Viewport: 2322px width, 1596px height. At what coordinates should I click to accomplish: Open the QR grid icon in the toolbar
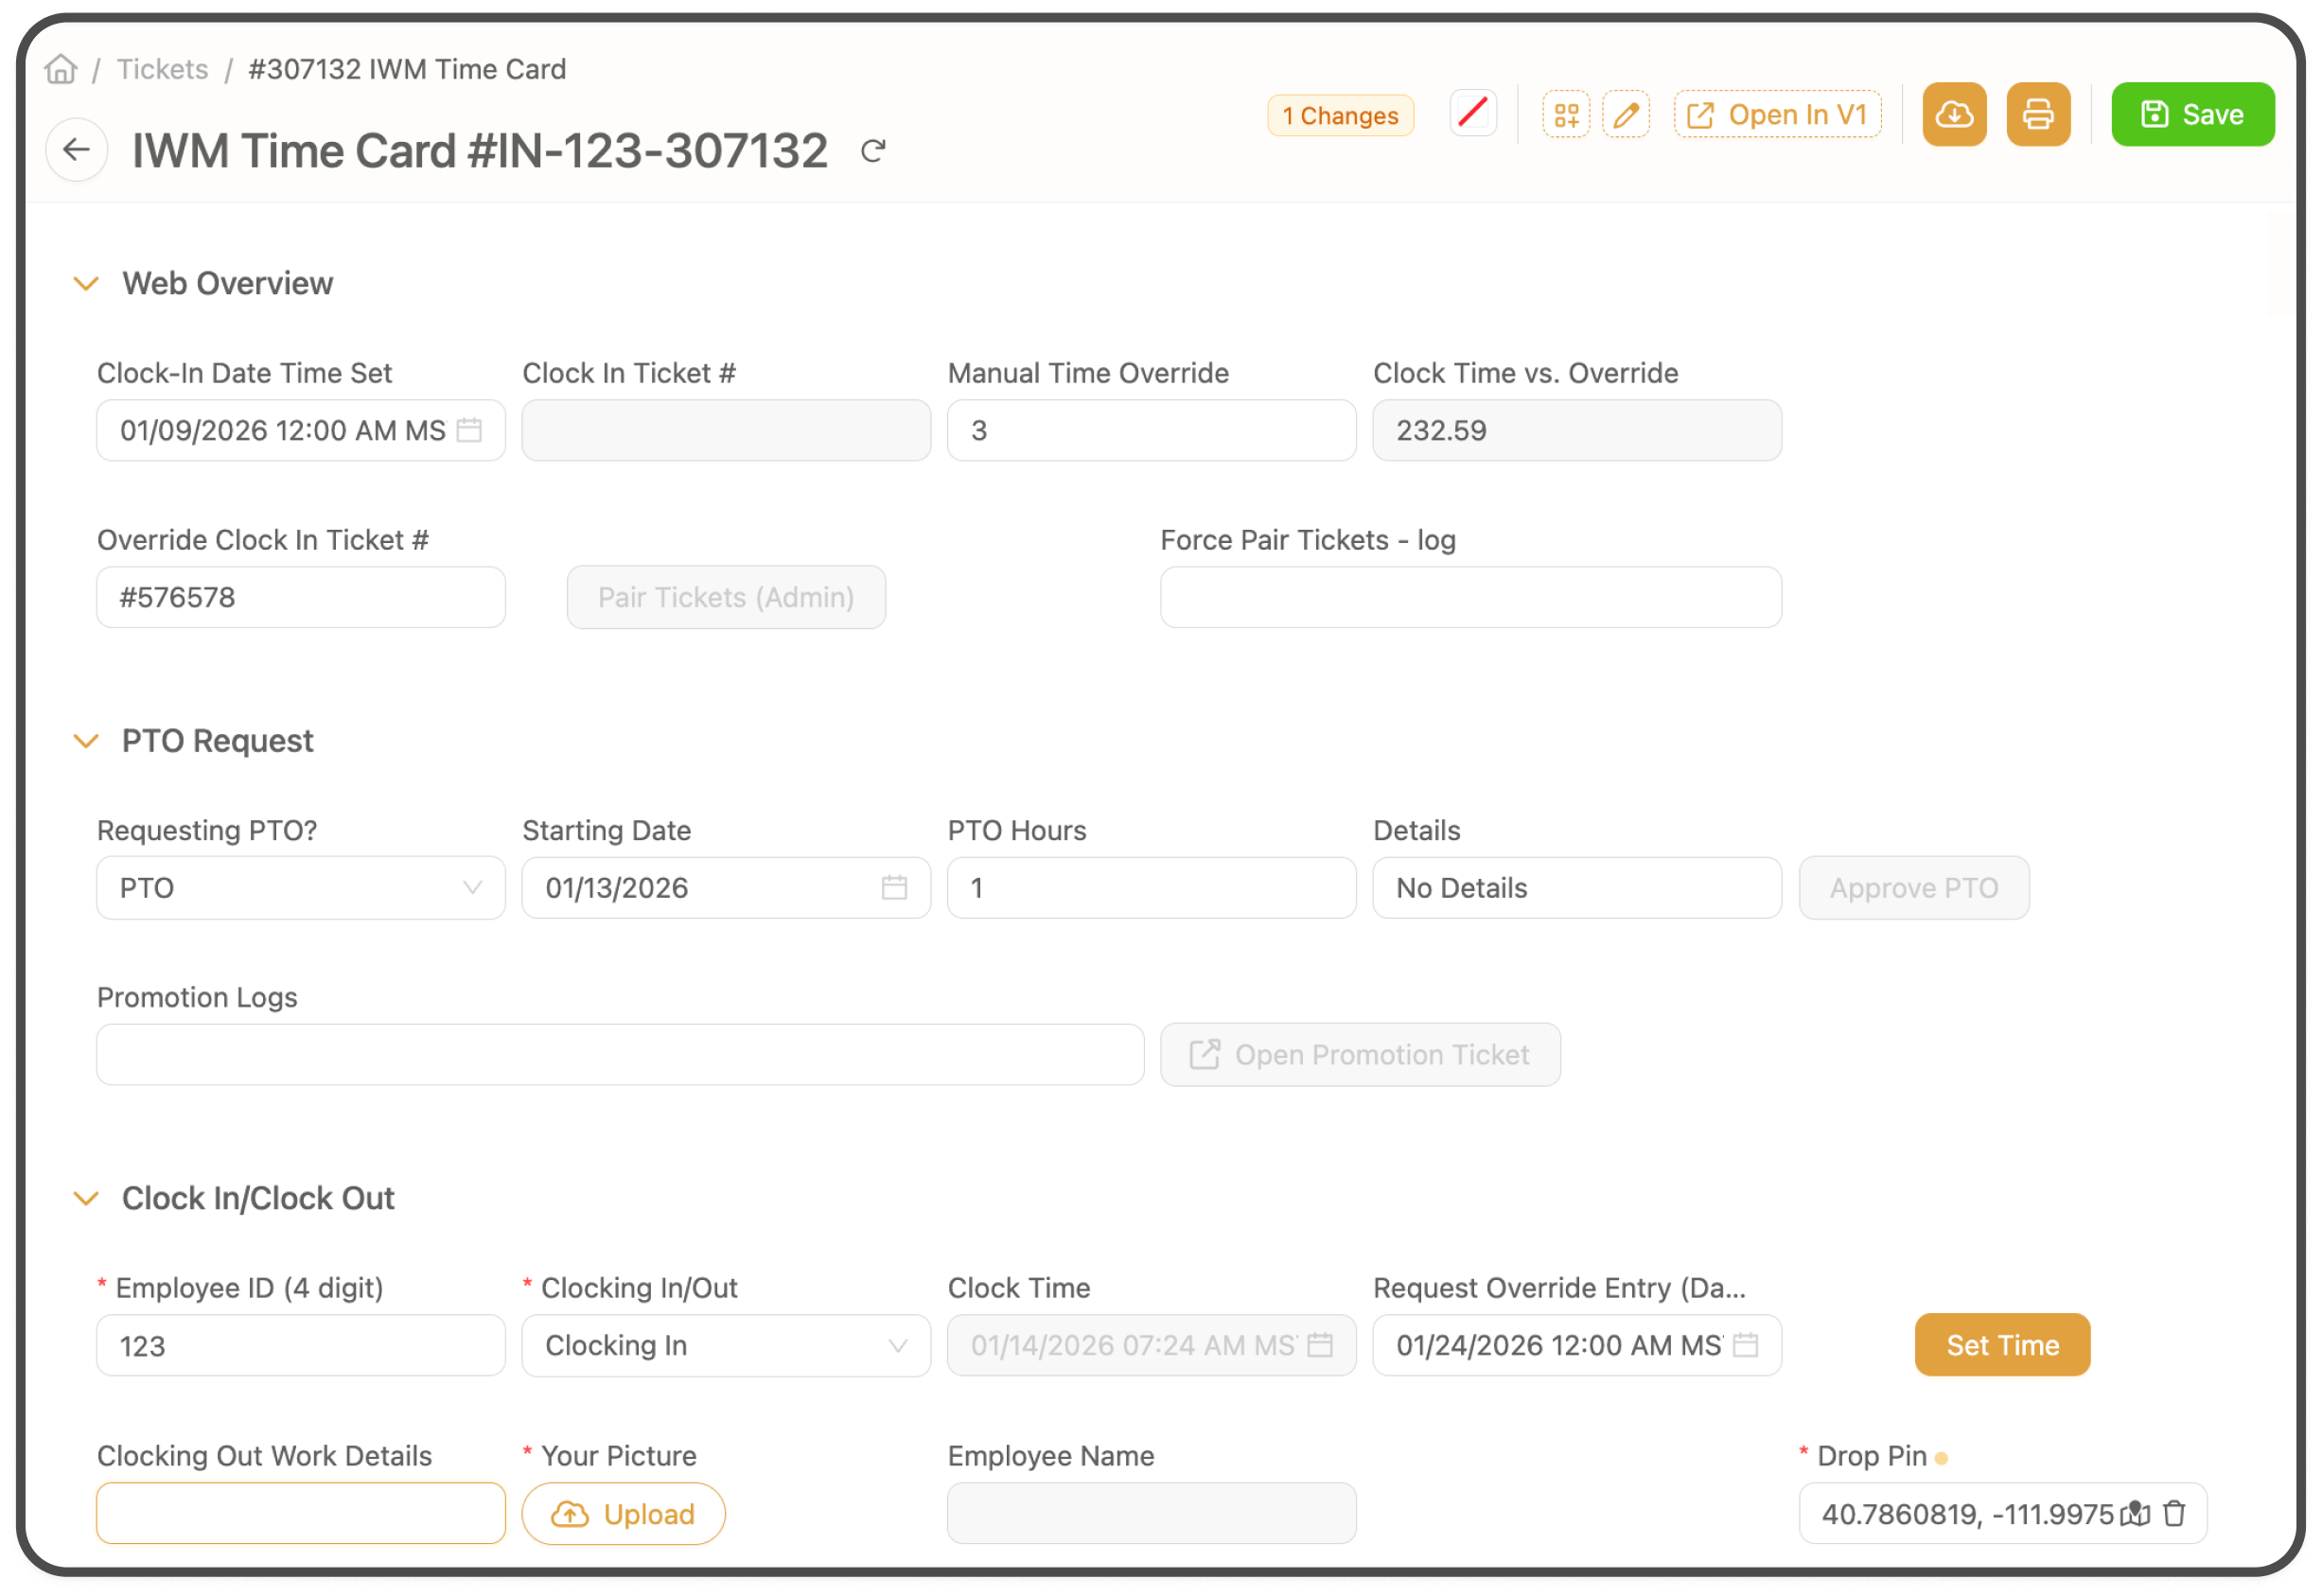point(1566,114)
